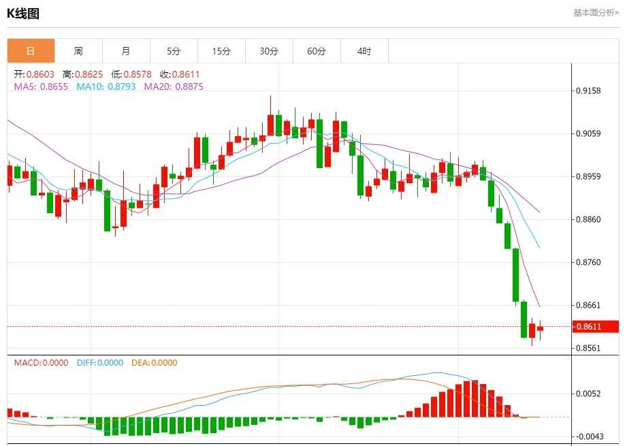This screenshot has height=446, width=625.
Task: Click the 0.8760 price axis label
Action: (x=588, y=262)
